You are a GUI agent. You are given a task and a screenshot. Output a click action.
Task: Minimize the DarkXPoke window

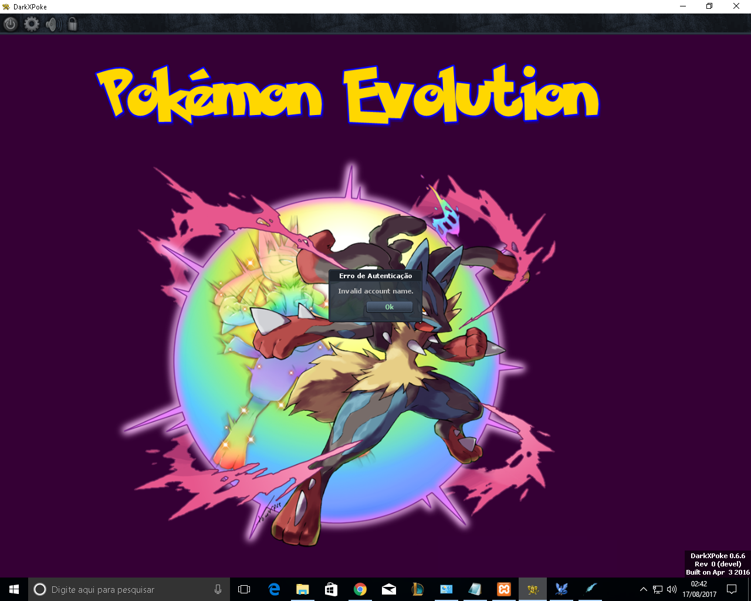[x=683, y=6]
